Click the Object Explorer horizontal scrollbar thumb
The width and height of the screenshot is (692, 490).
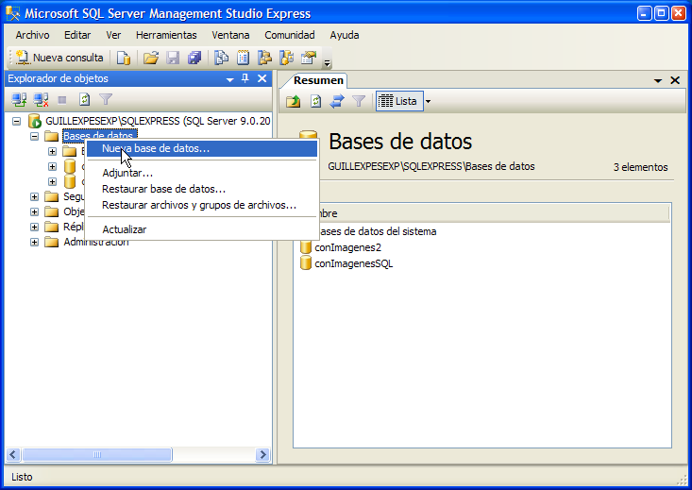97,455
